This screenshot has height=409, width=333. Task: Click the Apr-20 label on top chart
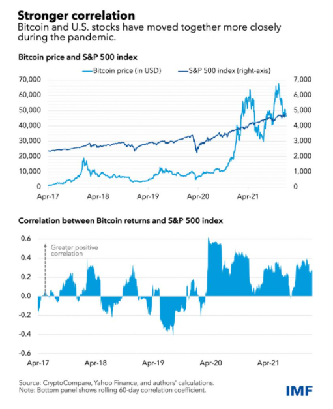pos(198,196)
